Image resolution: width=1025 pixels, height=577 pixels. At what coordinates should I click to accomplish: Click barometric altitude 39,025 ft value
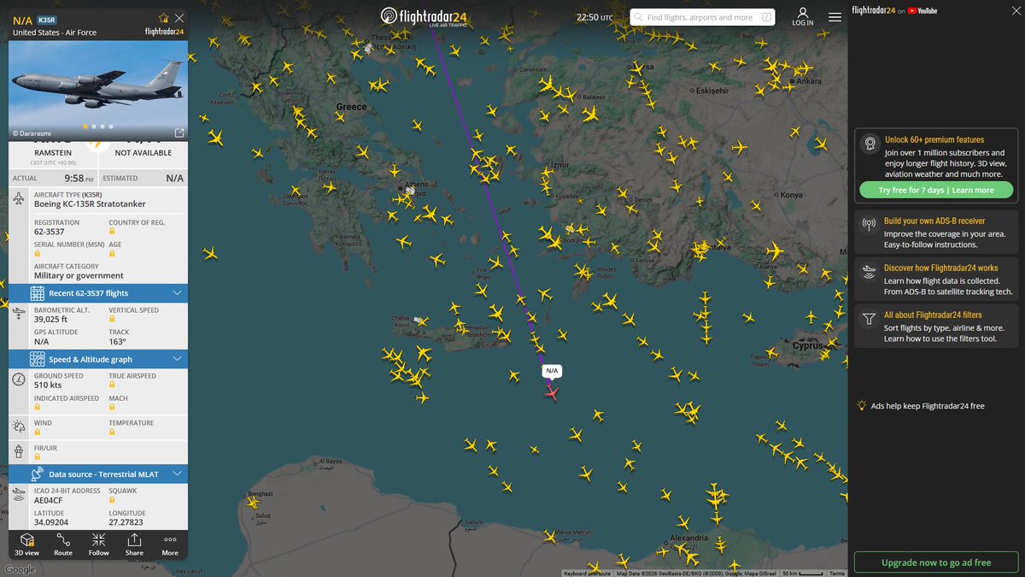point(51,319)
